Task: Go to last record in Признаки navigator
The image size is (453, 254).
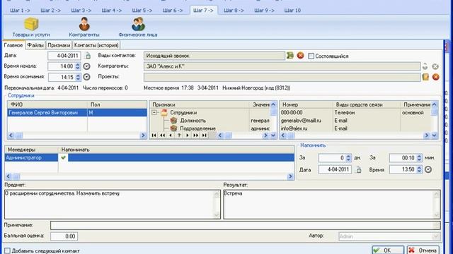Action: point(205,135)
